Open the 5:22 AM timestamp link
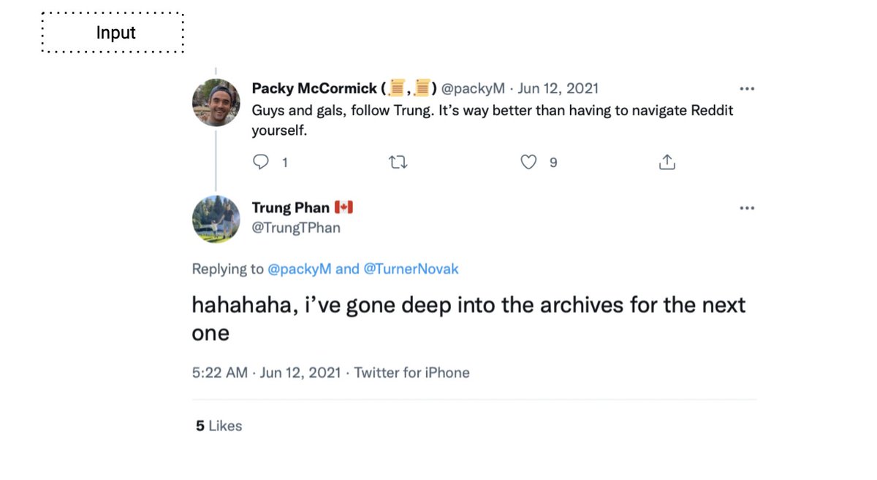This screenshot has height=480, width=877. click(x=220, y=373)
